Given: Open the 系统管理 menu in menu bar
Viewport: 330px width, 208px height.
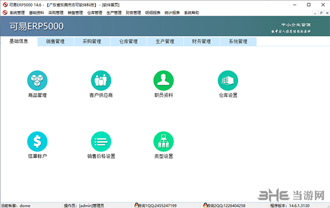Looking at the screenshot, I should 17,13.
